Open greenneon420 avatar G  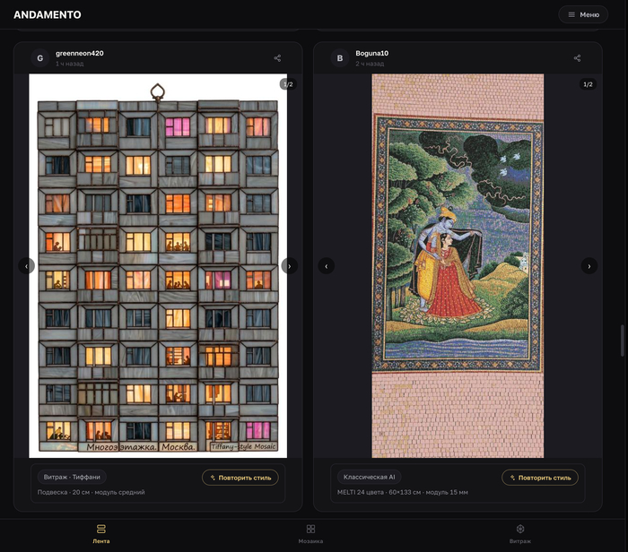click(x=40, y=58)
